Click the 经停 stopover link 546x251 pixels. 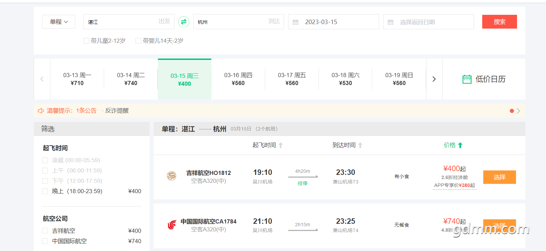(303, 183)
